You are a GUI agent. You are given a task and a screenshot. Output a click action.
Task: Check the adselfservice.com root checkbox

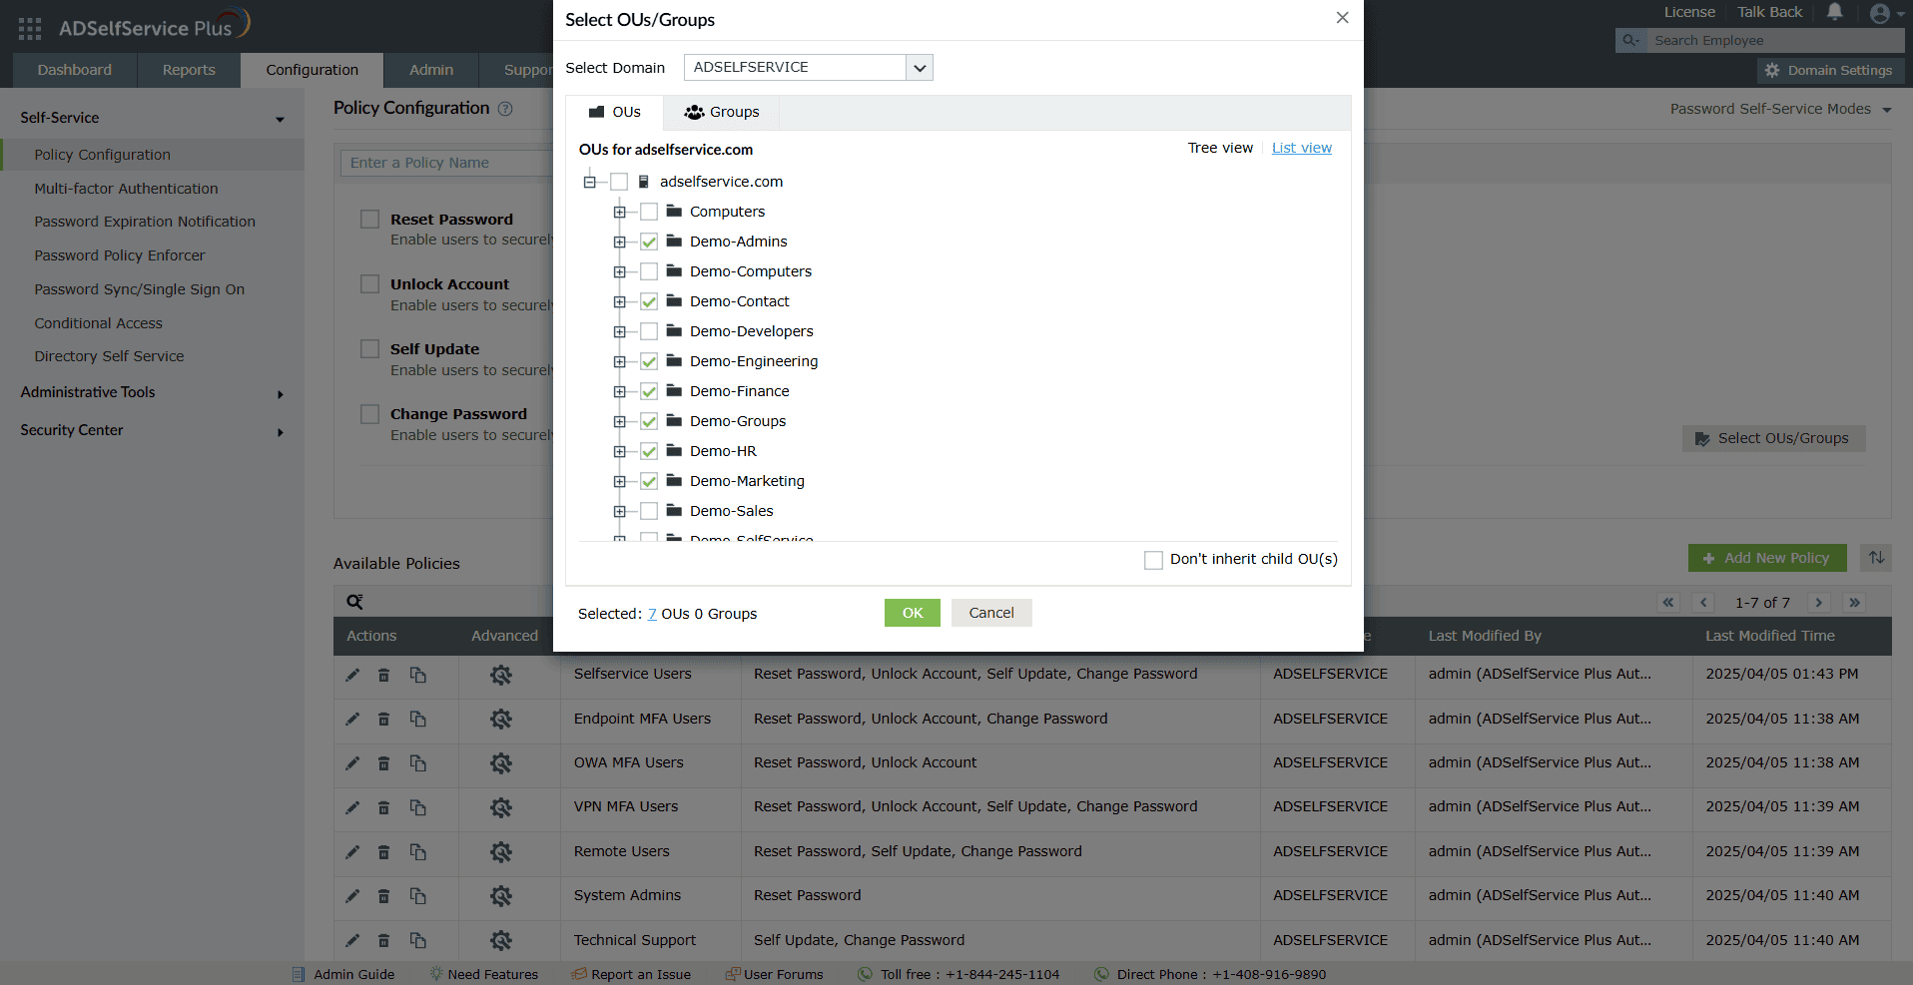tap(619, 182)
